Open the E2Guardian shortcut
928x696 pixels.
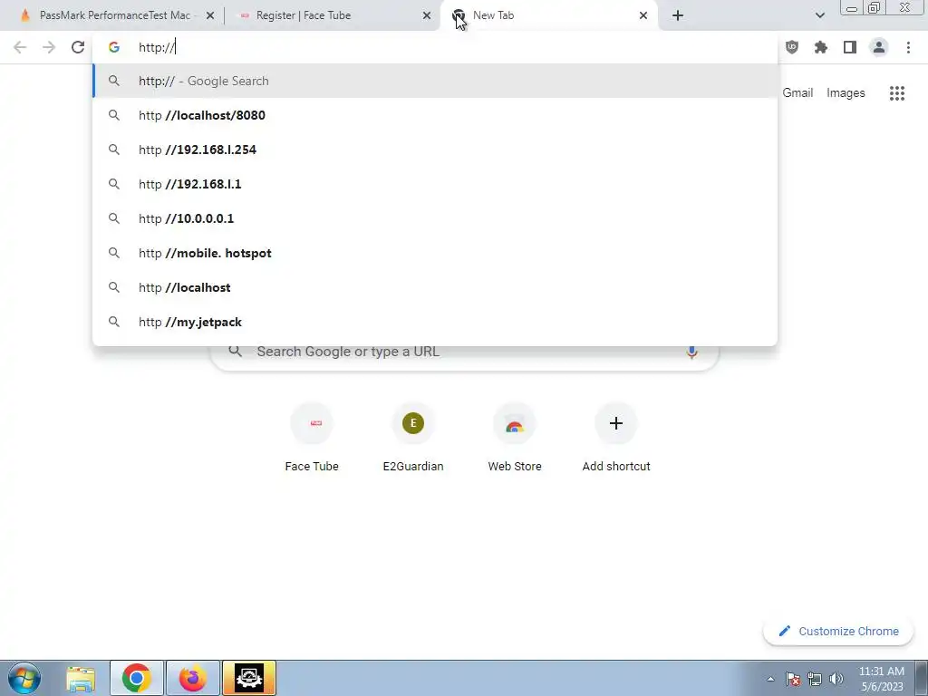pyautogui.click(x=413, y=438)
